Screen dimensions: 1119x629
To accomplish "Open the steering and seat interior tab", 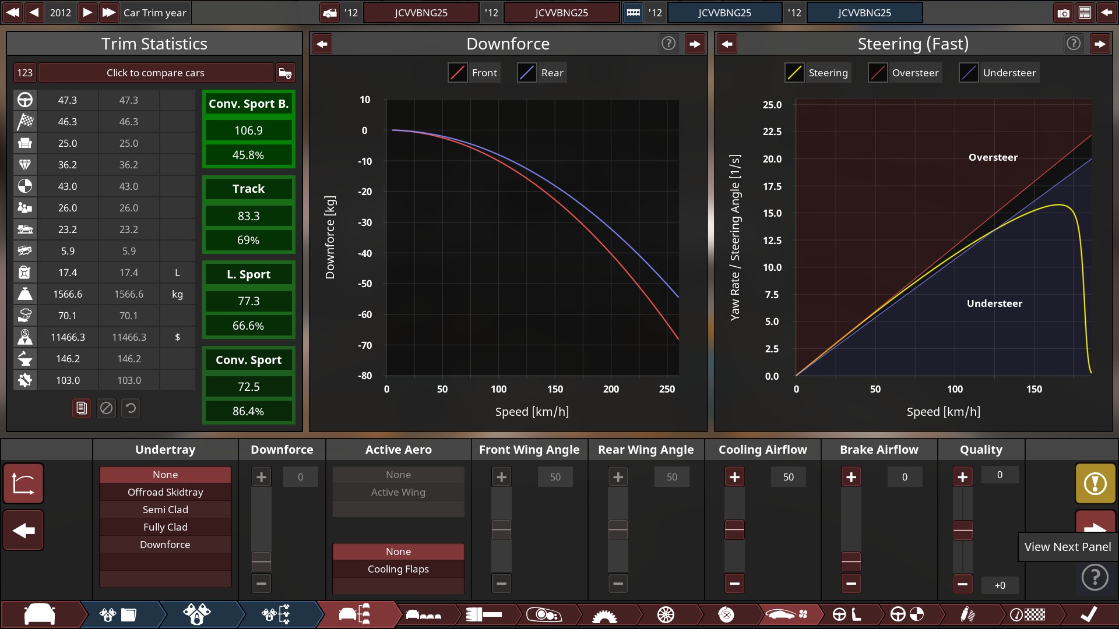I will (x=847, y=614).
